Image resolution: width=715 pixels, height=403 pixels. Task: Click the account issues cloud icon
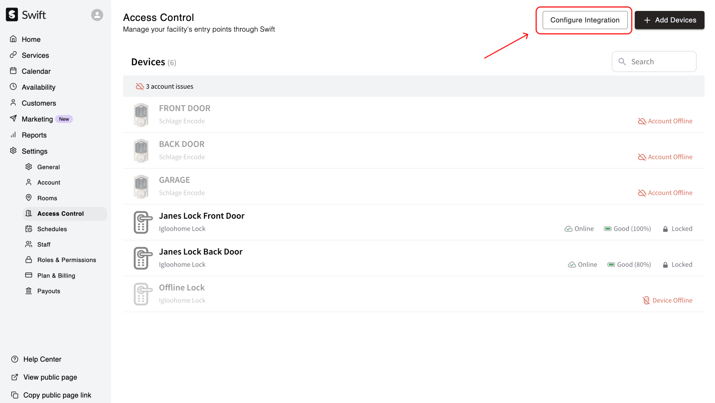click(x=140, y=87)
